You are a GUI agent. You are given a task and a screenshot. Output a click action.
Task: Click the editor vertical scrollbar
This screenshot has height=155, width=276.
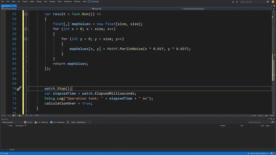(273, 62)
